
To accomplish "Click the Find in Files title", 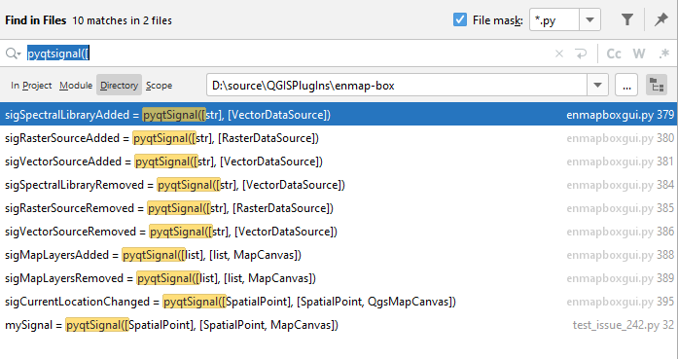I will pos(35,20).
